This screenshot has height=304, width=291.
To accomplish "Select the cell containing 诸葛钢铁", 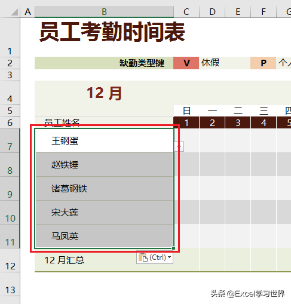I will pyautogui.click(x=104, y=189).
